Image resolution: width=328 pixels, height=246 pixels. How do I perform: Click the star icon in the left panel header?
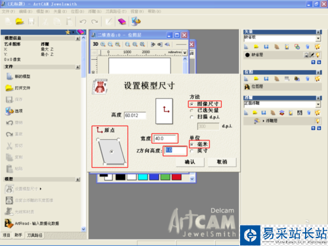pyautogui.click(x=68, y=32)
